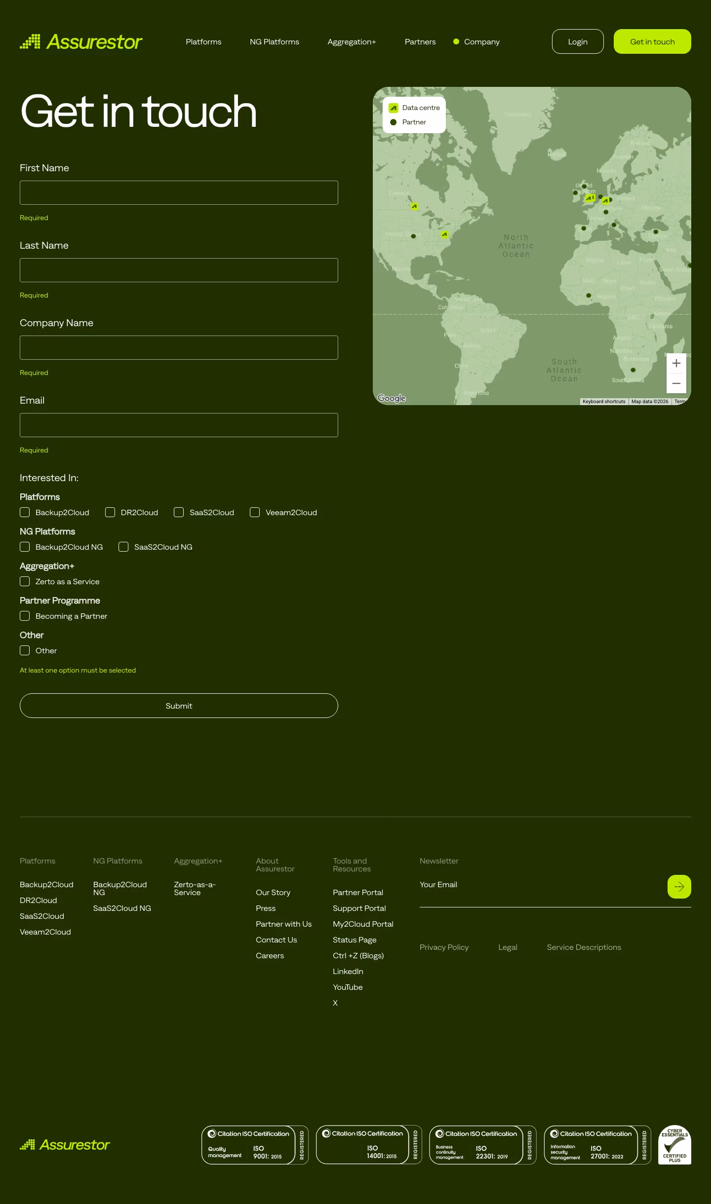Tick the Other checkbox
This screenshot has width=711, height=1204.
[x=25, y=650]
